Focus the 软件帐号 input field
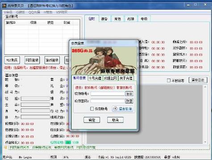Screen dimensions: 212x160 108,94
